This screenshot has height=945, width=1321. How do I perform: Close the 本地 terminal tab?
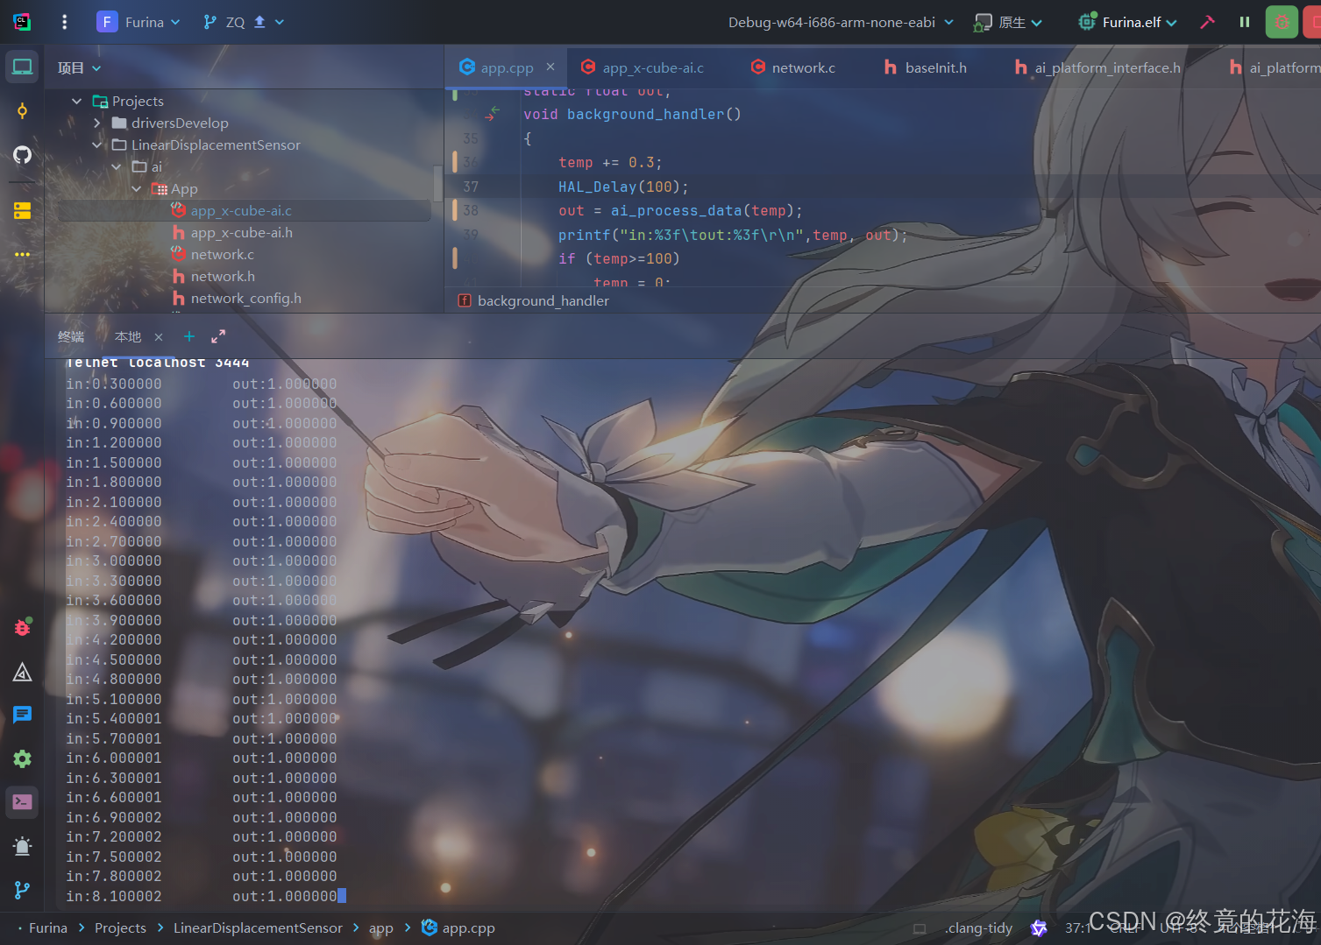pos(159,337)
